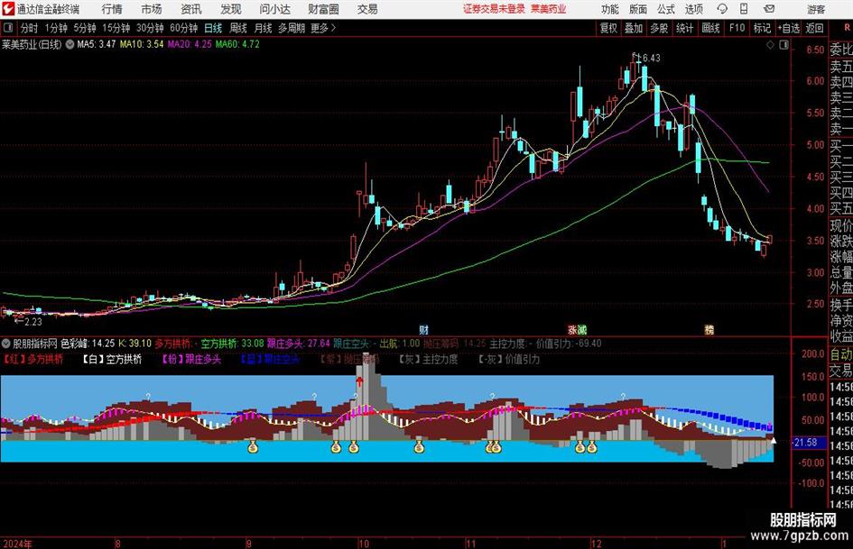The height and width of the screenshot is (549, 853).
Task: Open the 财富圈 menu
Action: coord(323,9)
